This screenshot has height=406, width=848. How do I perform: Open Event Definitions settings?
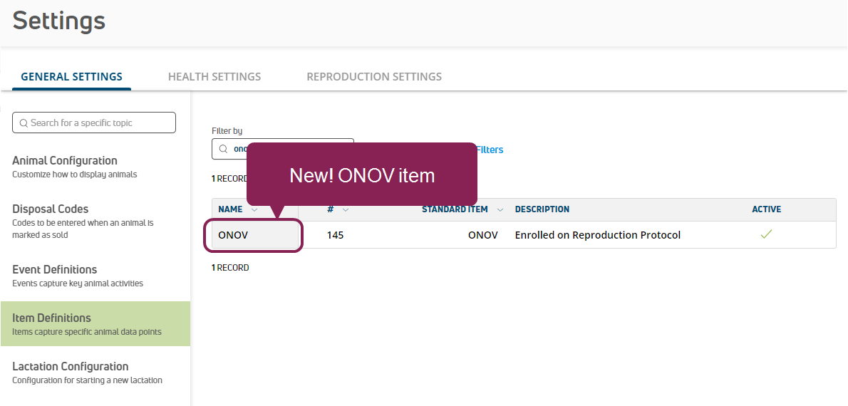[95, 276]
